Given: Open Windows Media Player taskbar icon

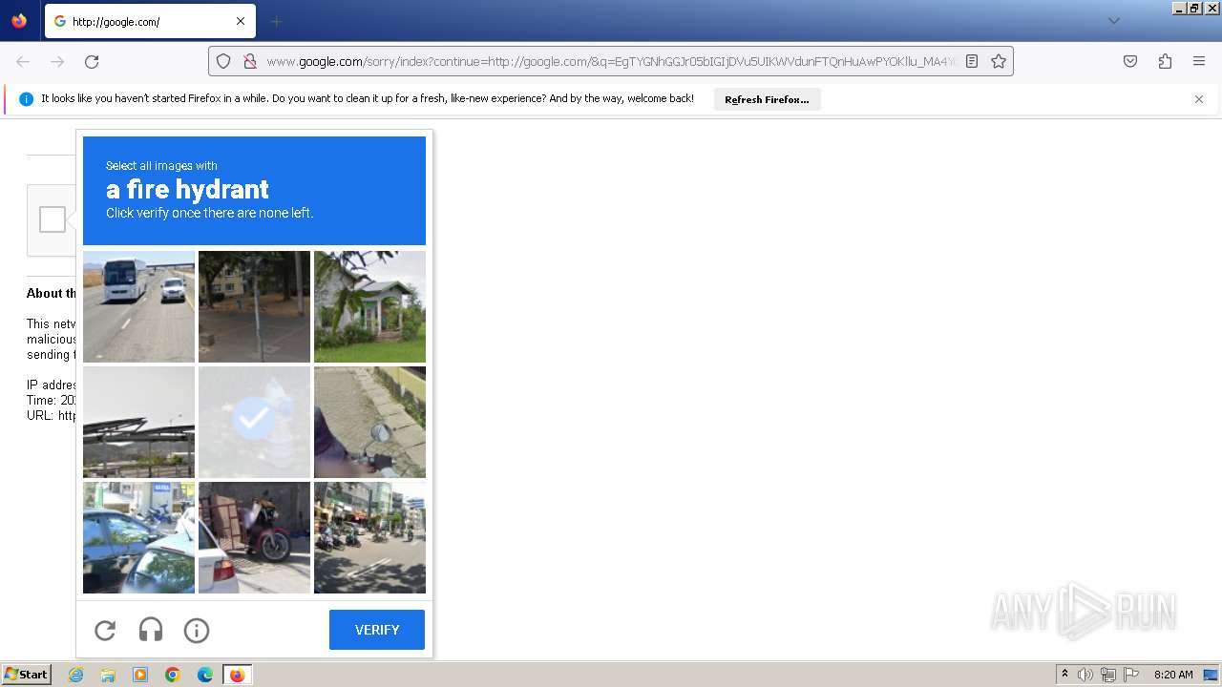Looking at the screenshot, I should click(140, 675).
